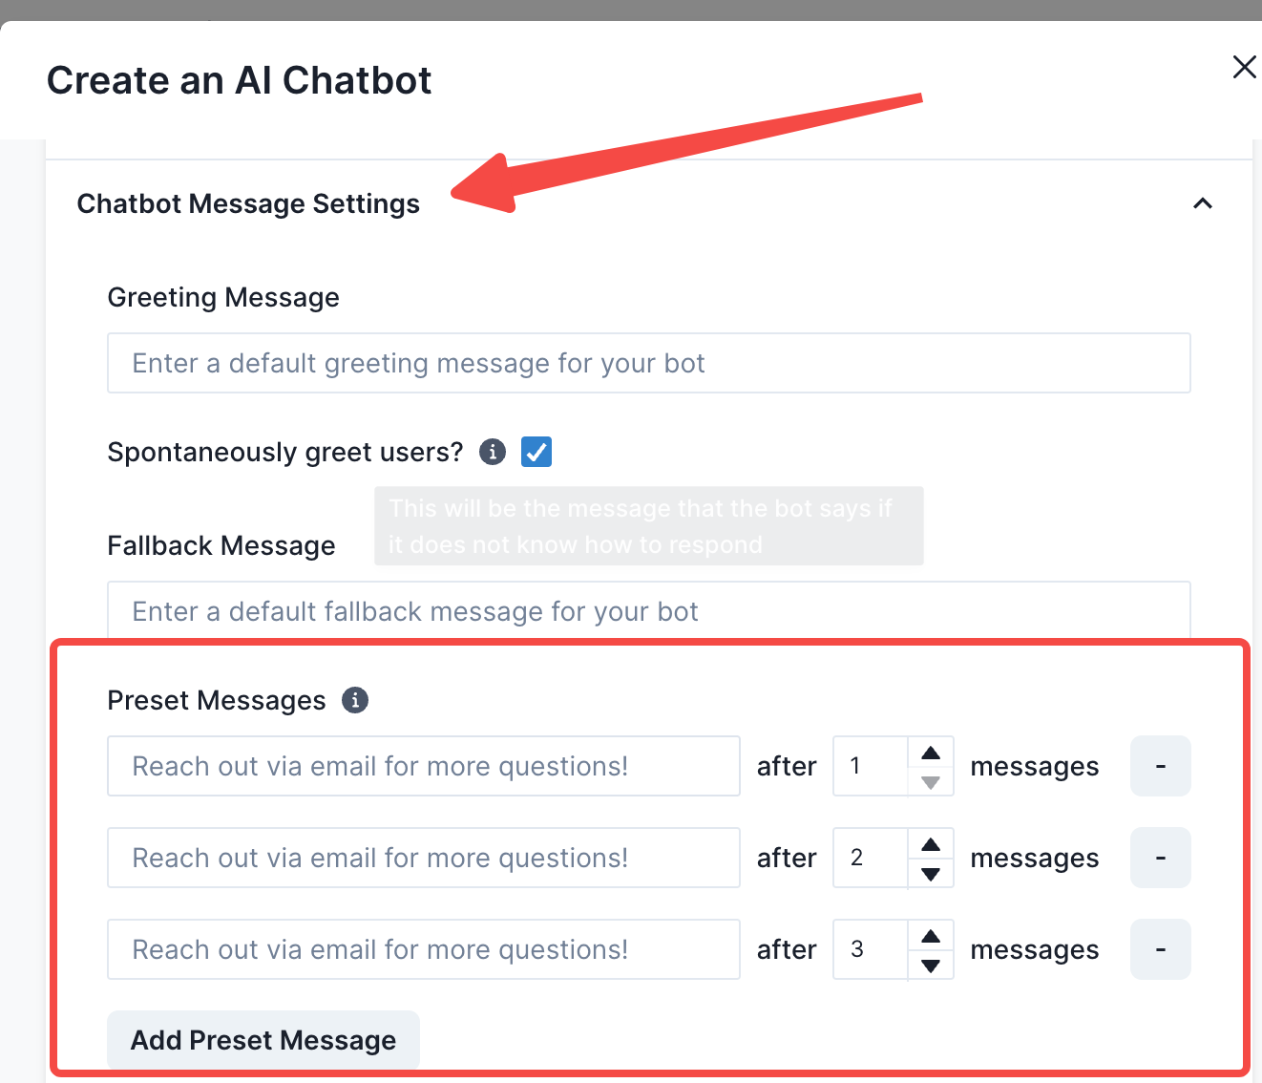Click info icon beside Spontaneously greet users

[493, 452]
